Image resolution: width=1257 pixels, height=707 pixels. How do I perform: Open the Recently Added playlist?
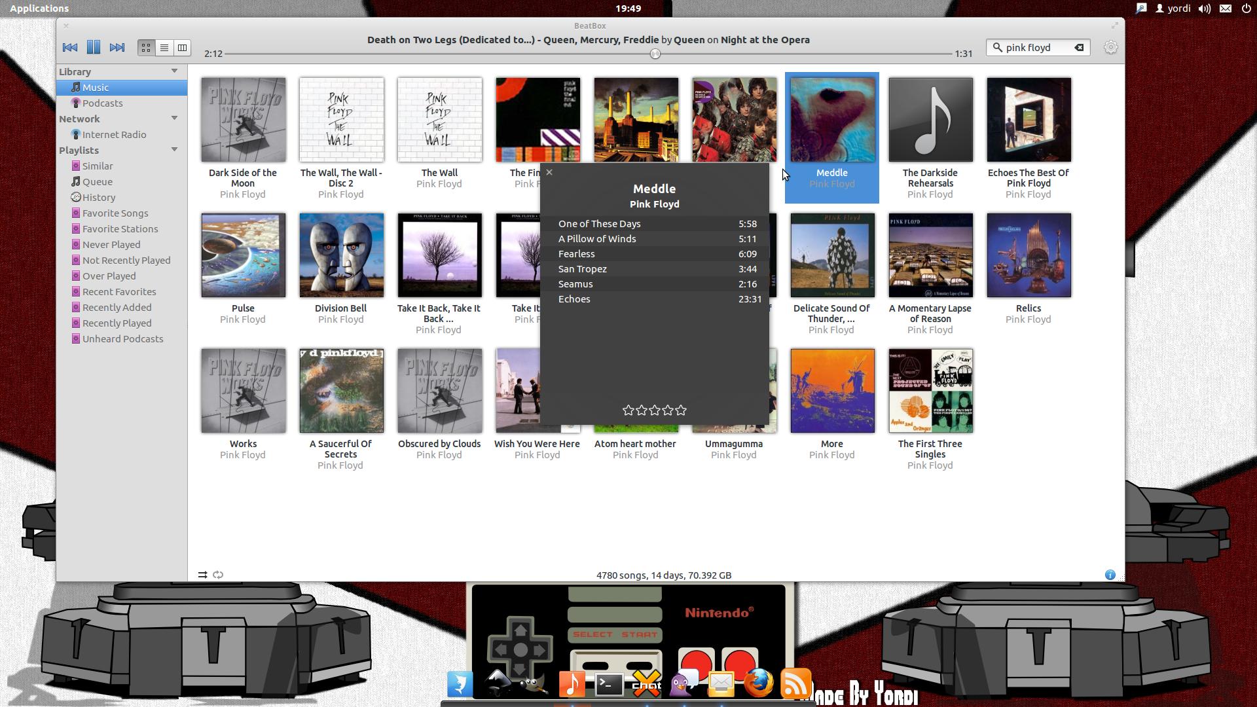click(122, 307)
